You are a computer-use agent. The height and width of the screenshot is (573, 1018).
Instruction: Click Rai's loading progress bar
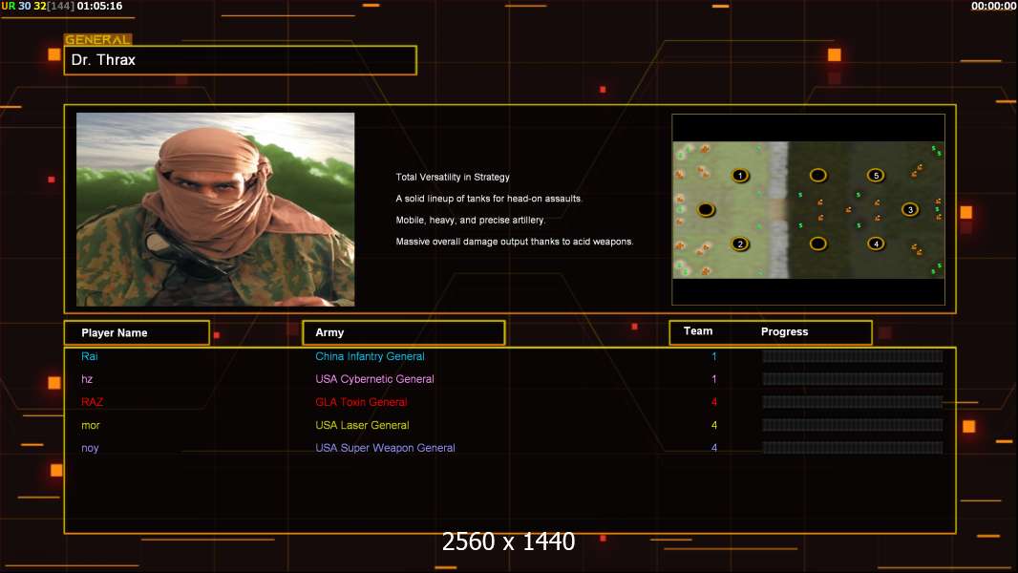point(853,356)
